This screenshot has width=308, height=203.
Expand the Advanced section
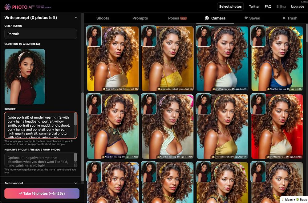[x=41, y=183]
